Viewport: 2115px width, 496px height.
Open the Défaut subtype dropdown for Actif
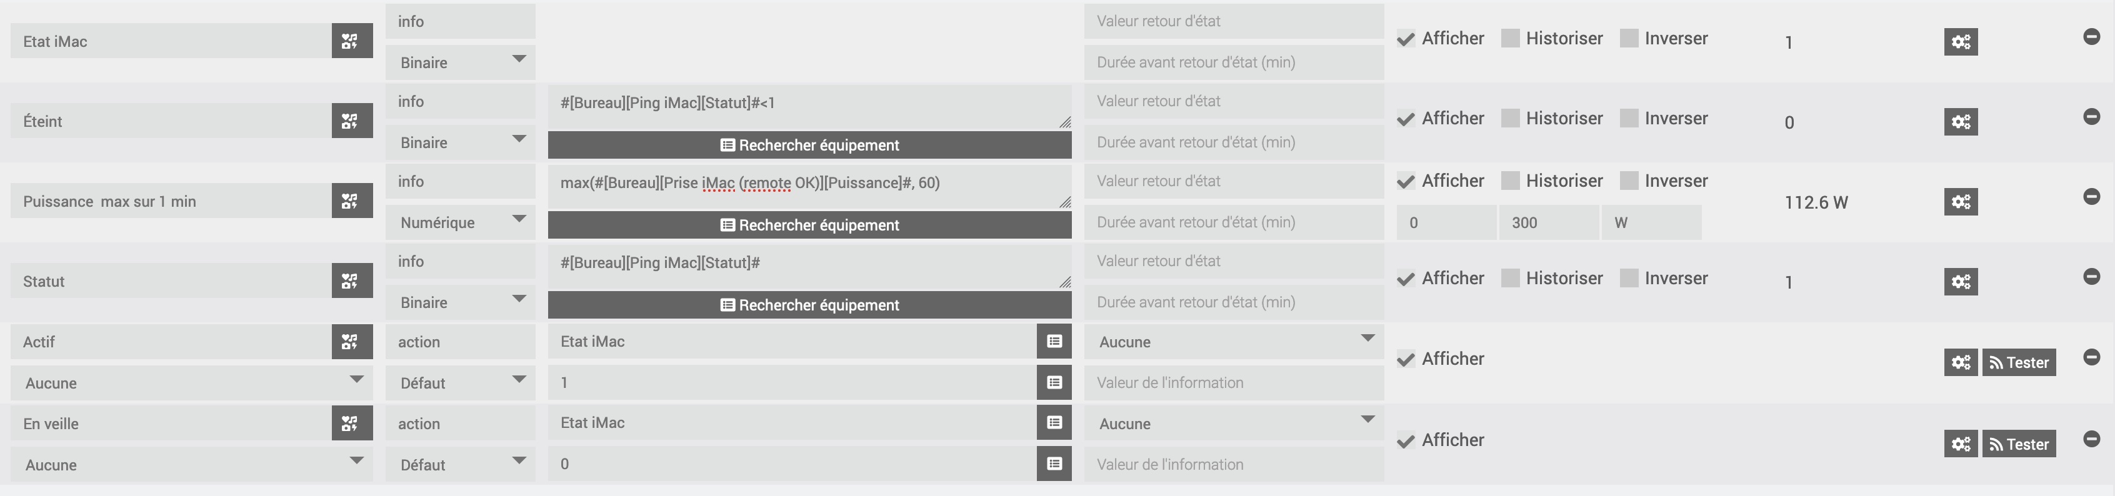coord(461,383)
